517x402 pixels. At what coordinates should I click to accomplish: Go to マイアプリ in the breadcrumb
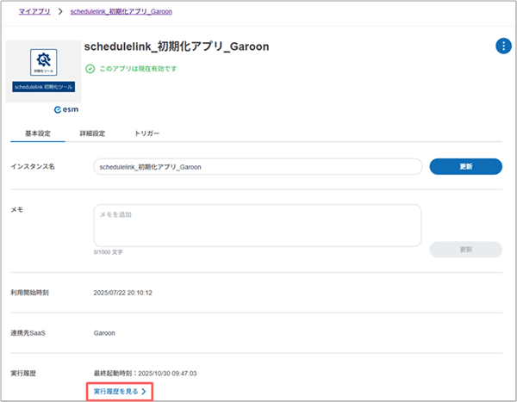pyautogui.click(x=34, y=12)
